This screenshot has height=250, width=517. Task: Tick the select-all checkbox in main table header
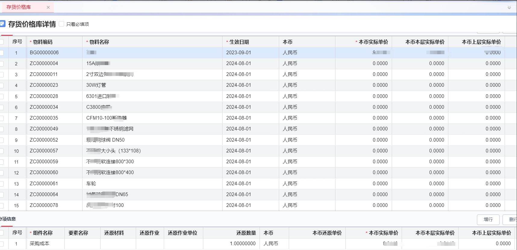coord(2,42)
